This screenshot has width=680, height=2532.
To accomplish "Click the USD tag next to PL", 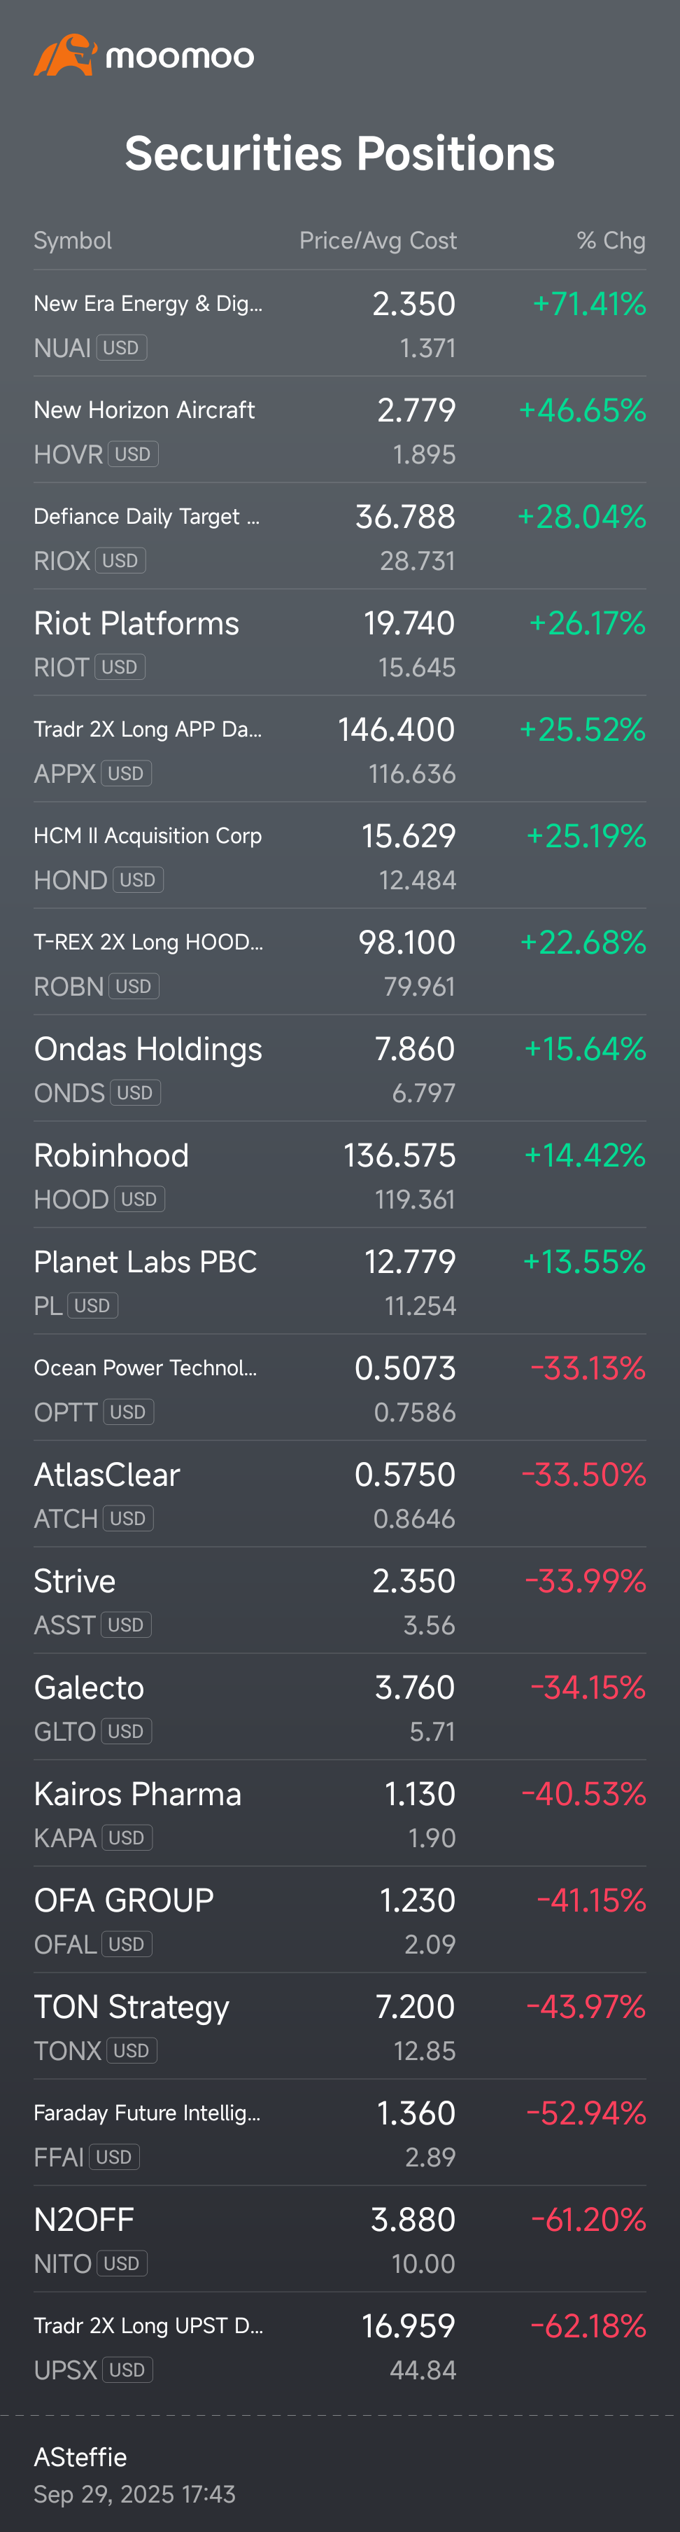I will [92, 1305].
